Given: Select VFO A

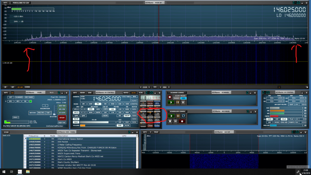Looking at the screenshot, I should pyautogui.click(x=76, y=109).
